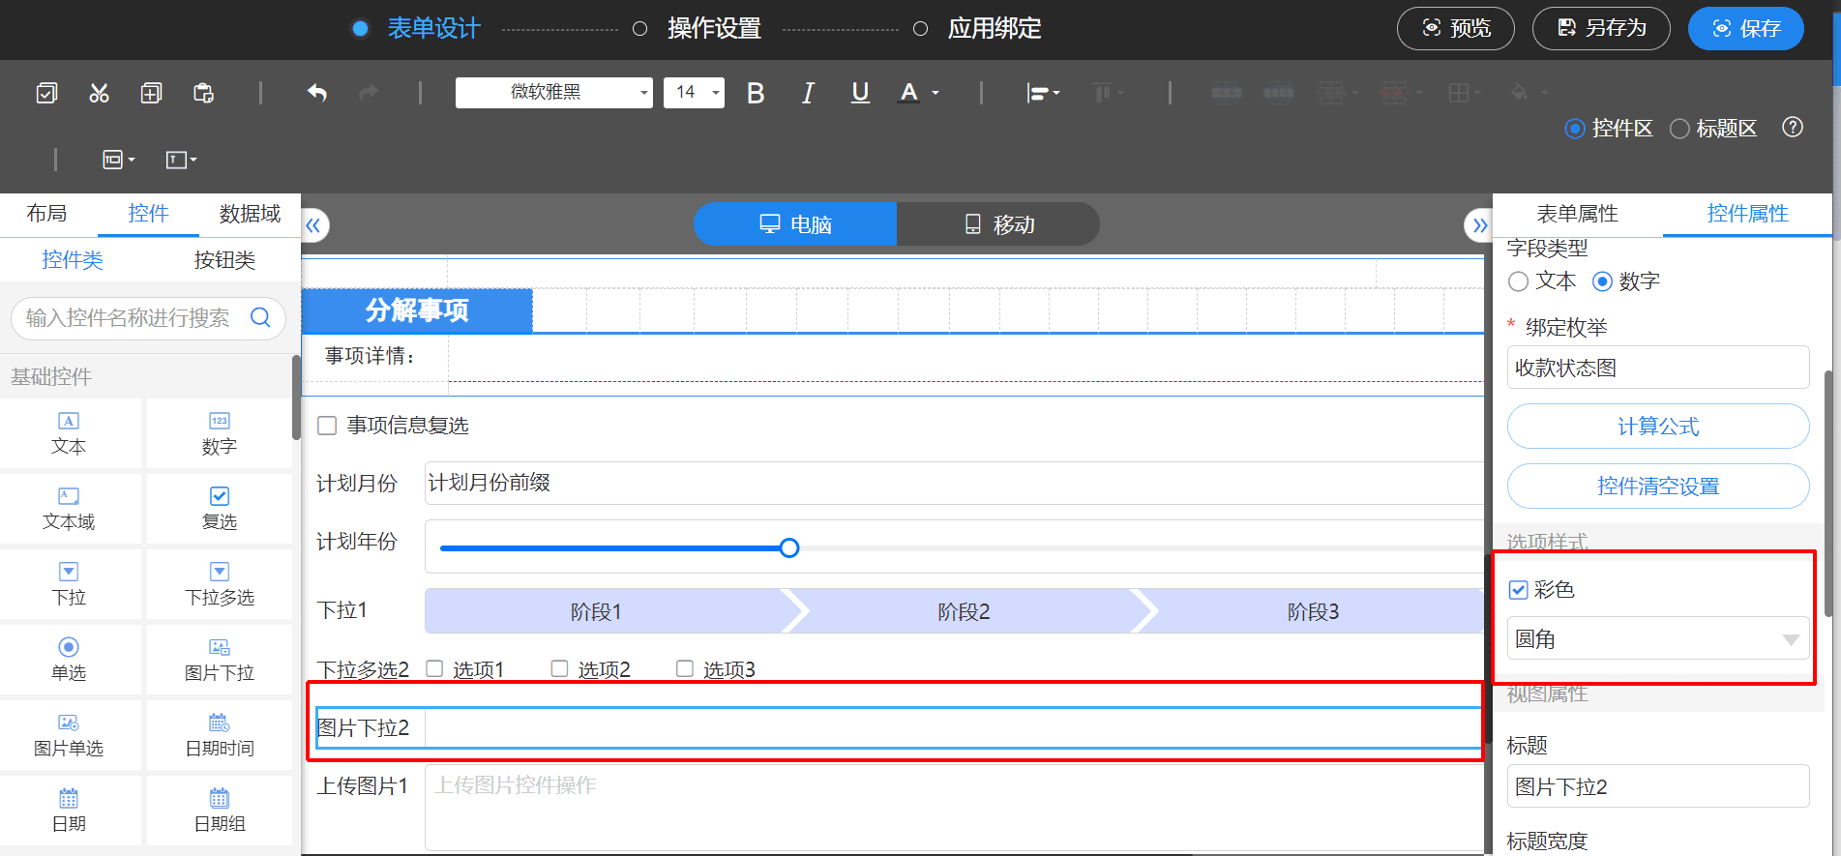Image resolution: width=1841 pixels, height=856 pixels.
Task: Select the 图片单选 image radio control
Action: (x=69, y=735)
